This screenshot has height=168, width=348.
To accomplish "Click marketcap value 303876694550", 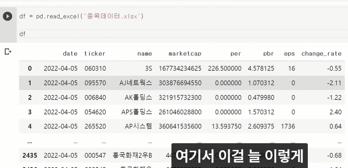I will 180,83.
